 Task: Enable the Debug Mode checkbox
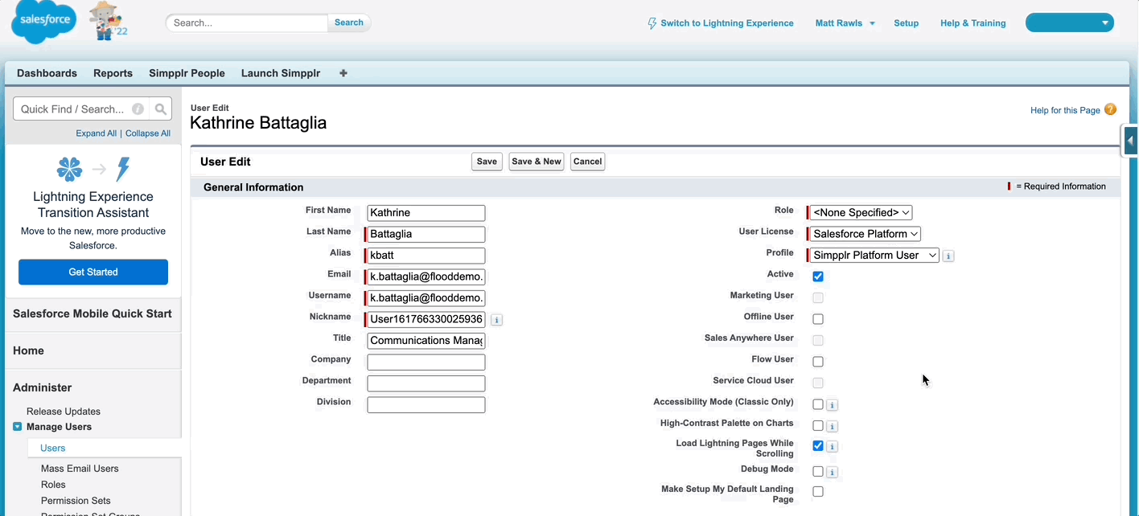click(x=818, y=472)
